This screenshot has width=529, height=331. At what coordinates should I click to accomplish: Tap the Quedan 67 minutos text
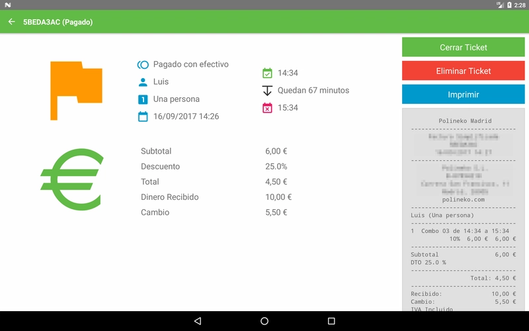pos(313,91)
